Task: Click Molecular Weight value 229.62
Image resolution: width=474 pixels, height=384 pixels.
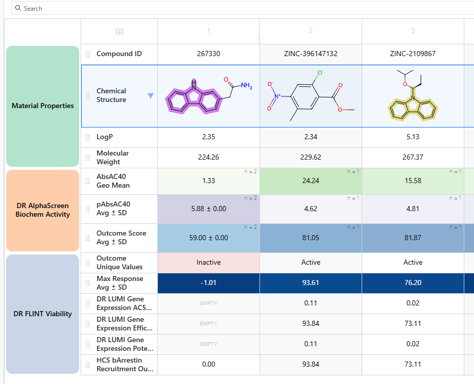Action: 311,157
